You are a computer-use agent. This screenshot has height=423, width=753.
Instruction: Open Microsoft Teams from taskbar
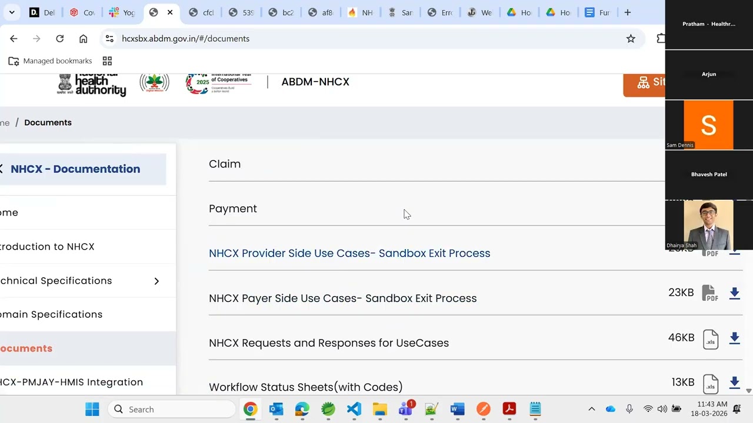[x=406, y=409]
